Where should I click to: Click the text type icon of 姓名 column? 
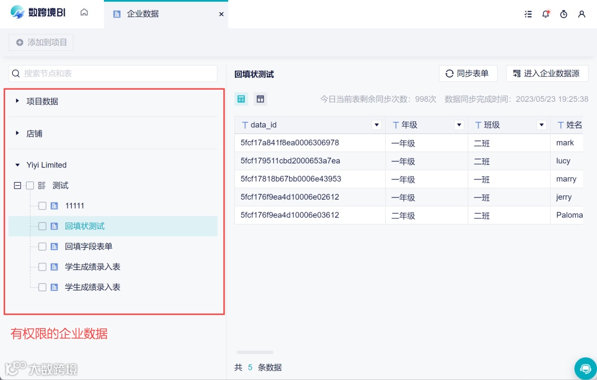coord(561,125)
